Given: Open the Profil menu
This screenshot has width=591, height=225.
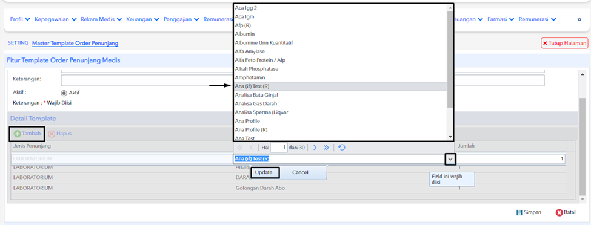Looking at the screenshot, I should (20, 19).
